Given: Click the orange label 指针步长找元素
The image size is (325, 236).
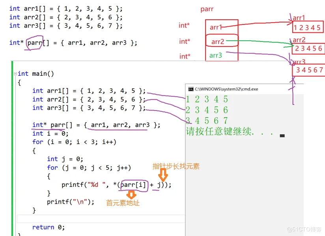Looking at the screenshot, I should tap(176, 166).
